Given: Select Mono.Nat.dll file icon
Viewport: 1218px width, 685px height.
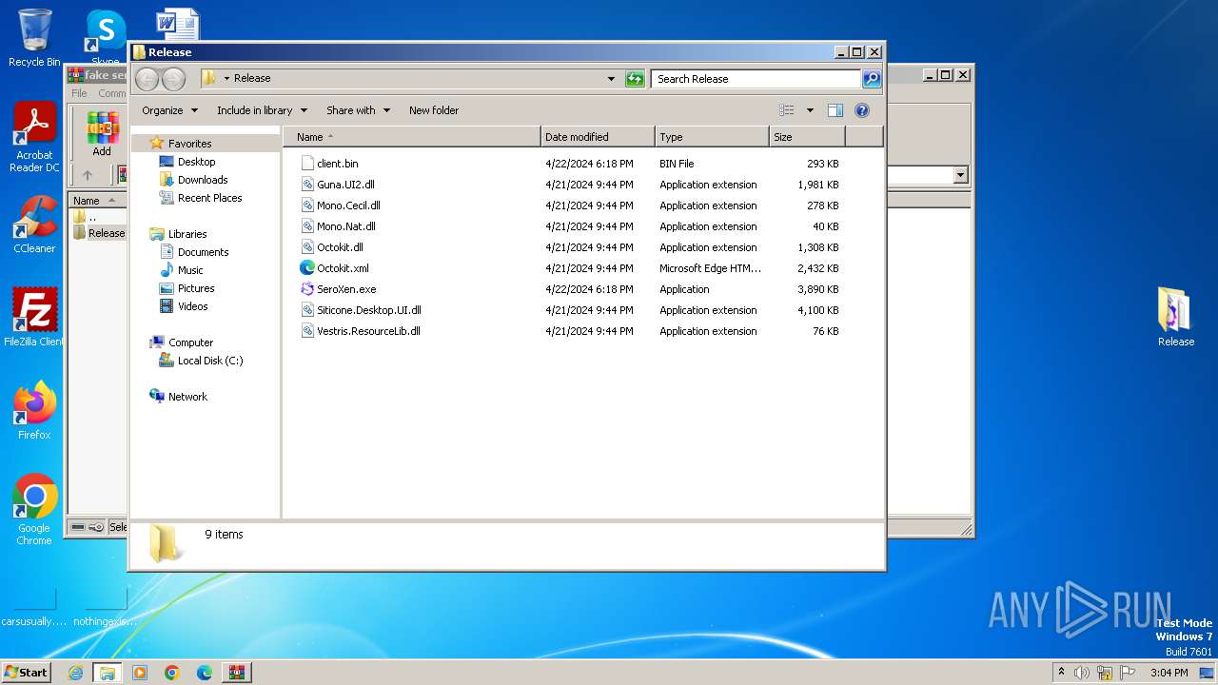Looking at the screenshot, I should point(307,226).
